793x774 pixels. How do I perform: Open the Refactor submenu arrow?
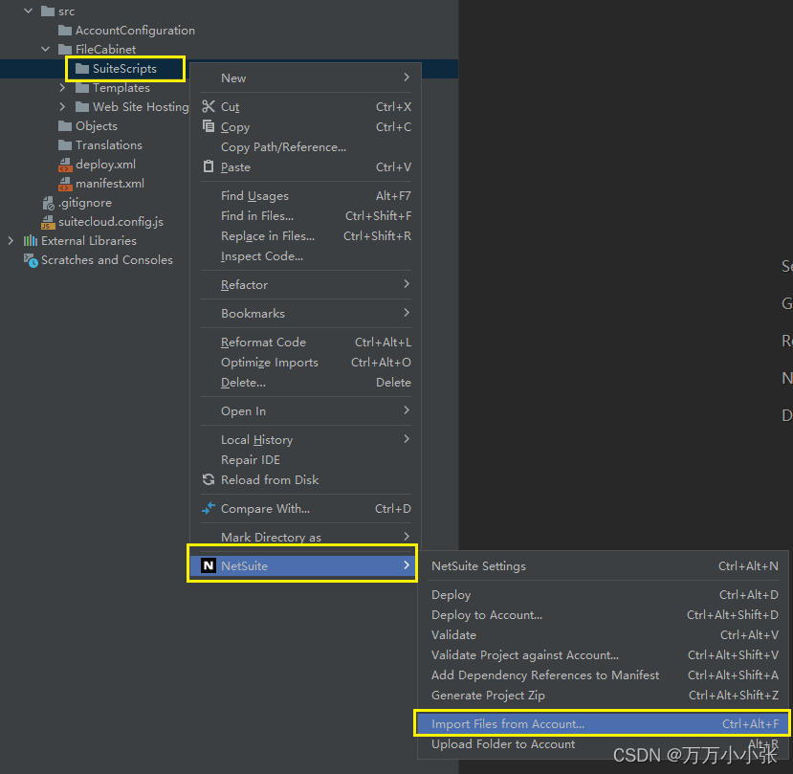pos(407,284)
